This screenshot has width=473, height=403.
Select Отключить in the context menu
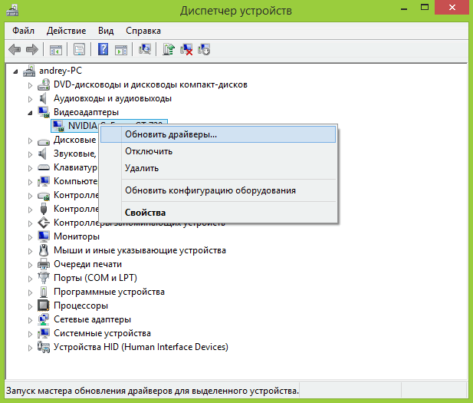coord(149,151)
